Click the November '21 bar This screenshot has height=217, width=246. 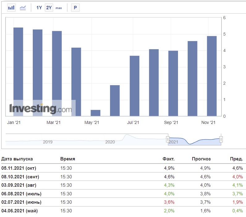212,76
